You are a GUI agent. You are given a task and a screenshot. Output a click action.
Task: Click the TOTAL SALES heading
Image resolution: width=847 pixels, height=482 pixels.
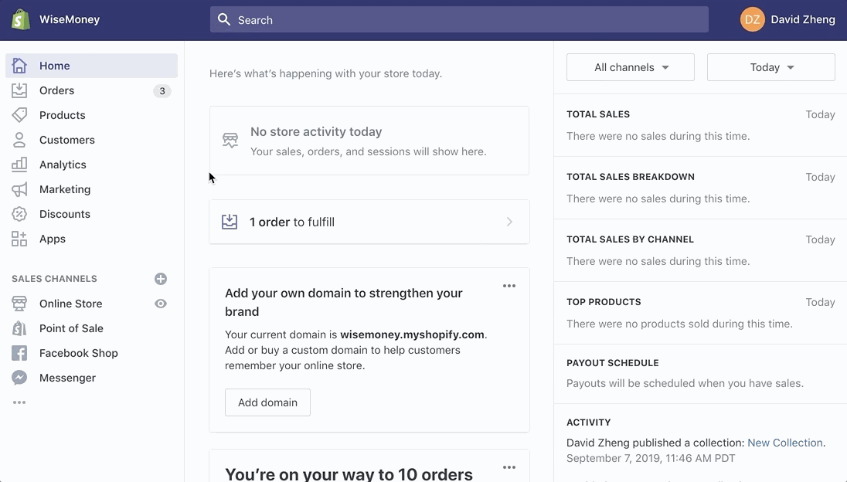pyautogui.click(x=598, y=114)
